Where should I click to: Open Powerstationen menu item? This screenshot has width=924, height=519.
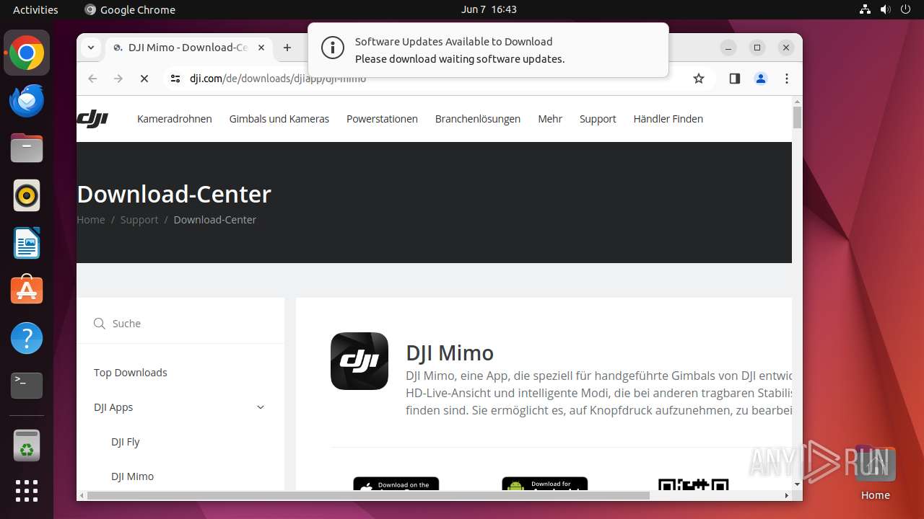click(382, 119)
